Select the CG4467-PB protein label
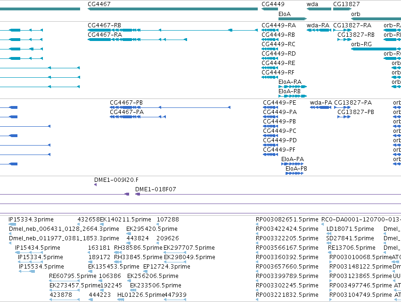 tap(126, 103)
